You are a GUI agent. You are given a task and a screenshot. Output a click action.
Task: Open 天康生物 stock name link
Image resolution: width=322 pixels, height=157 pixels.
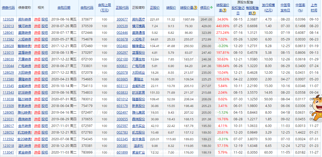(139, 59)
